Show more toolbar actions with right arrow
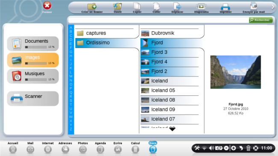Viewport: 278px width, 156px height. click(x=273, y=7)
